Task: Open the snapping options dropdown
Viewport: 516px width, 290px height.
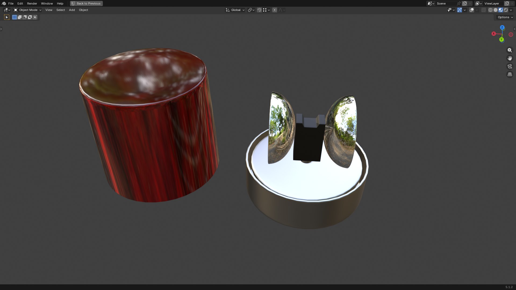Action: 266,10
